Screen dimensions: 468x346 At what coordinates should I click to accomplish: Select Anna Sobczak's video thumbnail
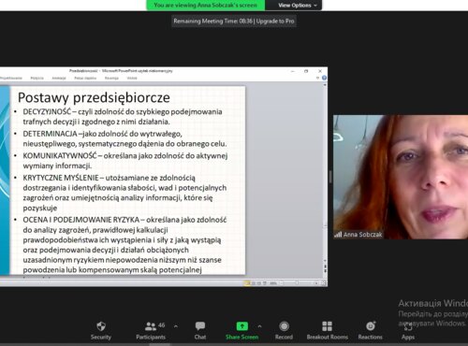coord(401,177)
